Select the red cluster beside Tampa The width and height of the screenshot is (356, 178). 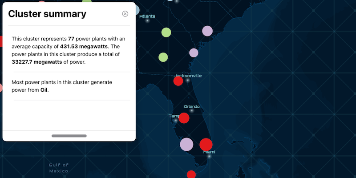pos(184,118)
